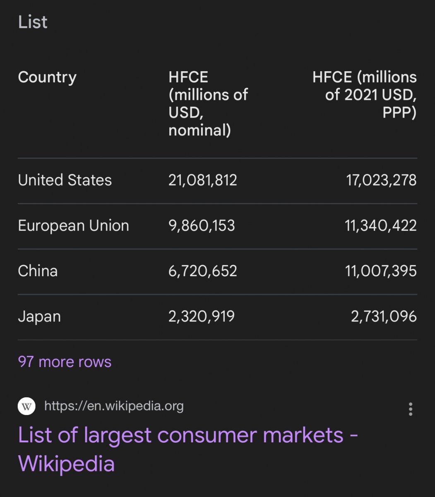Click the Country column header
Image resolution: width=435 pixels, height=497 pixels.
(x=47, y=77)
